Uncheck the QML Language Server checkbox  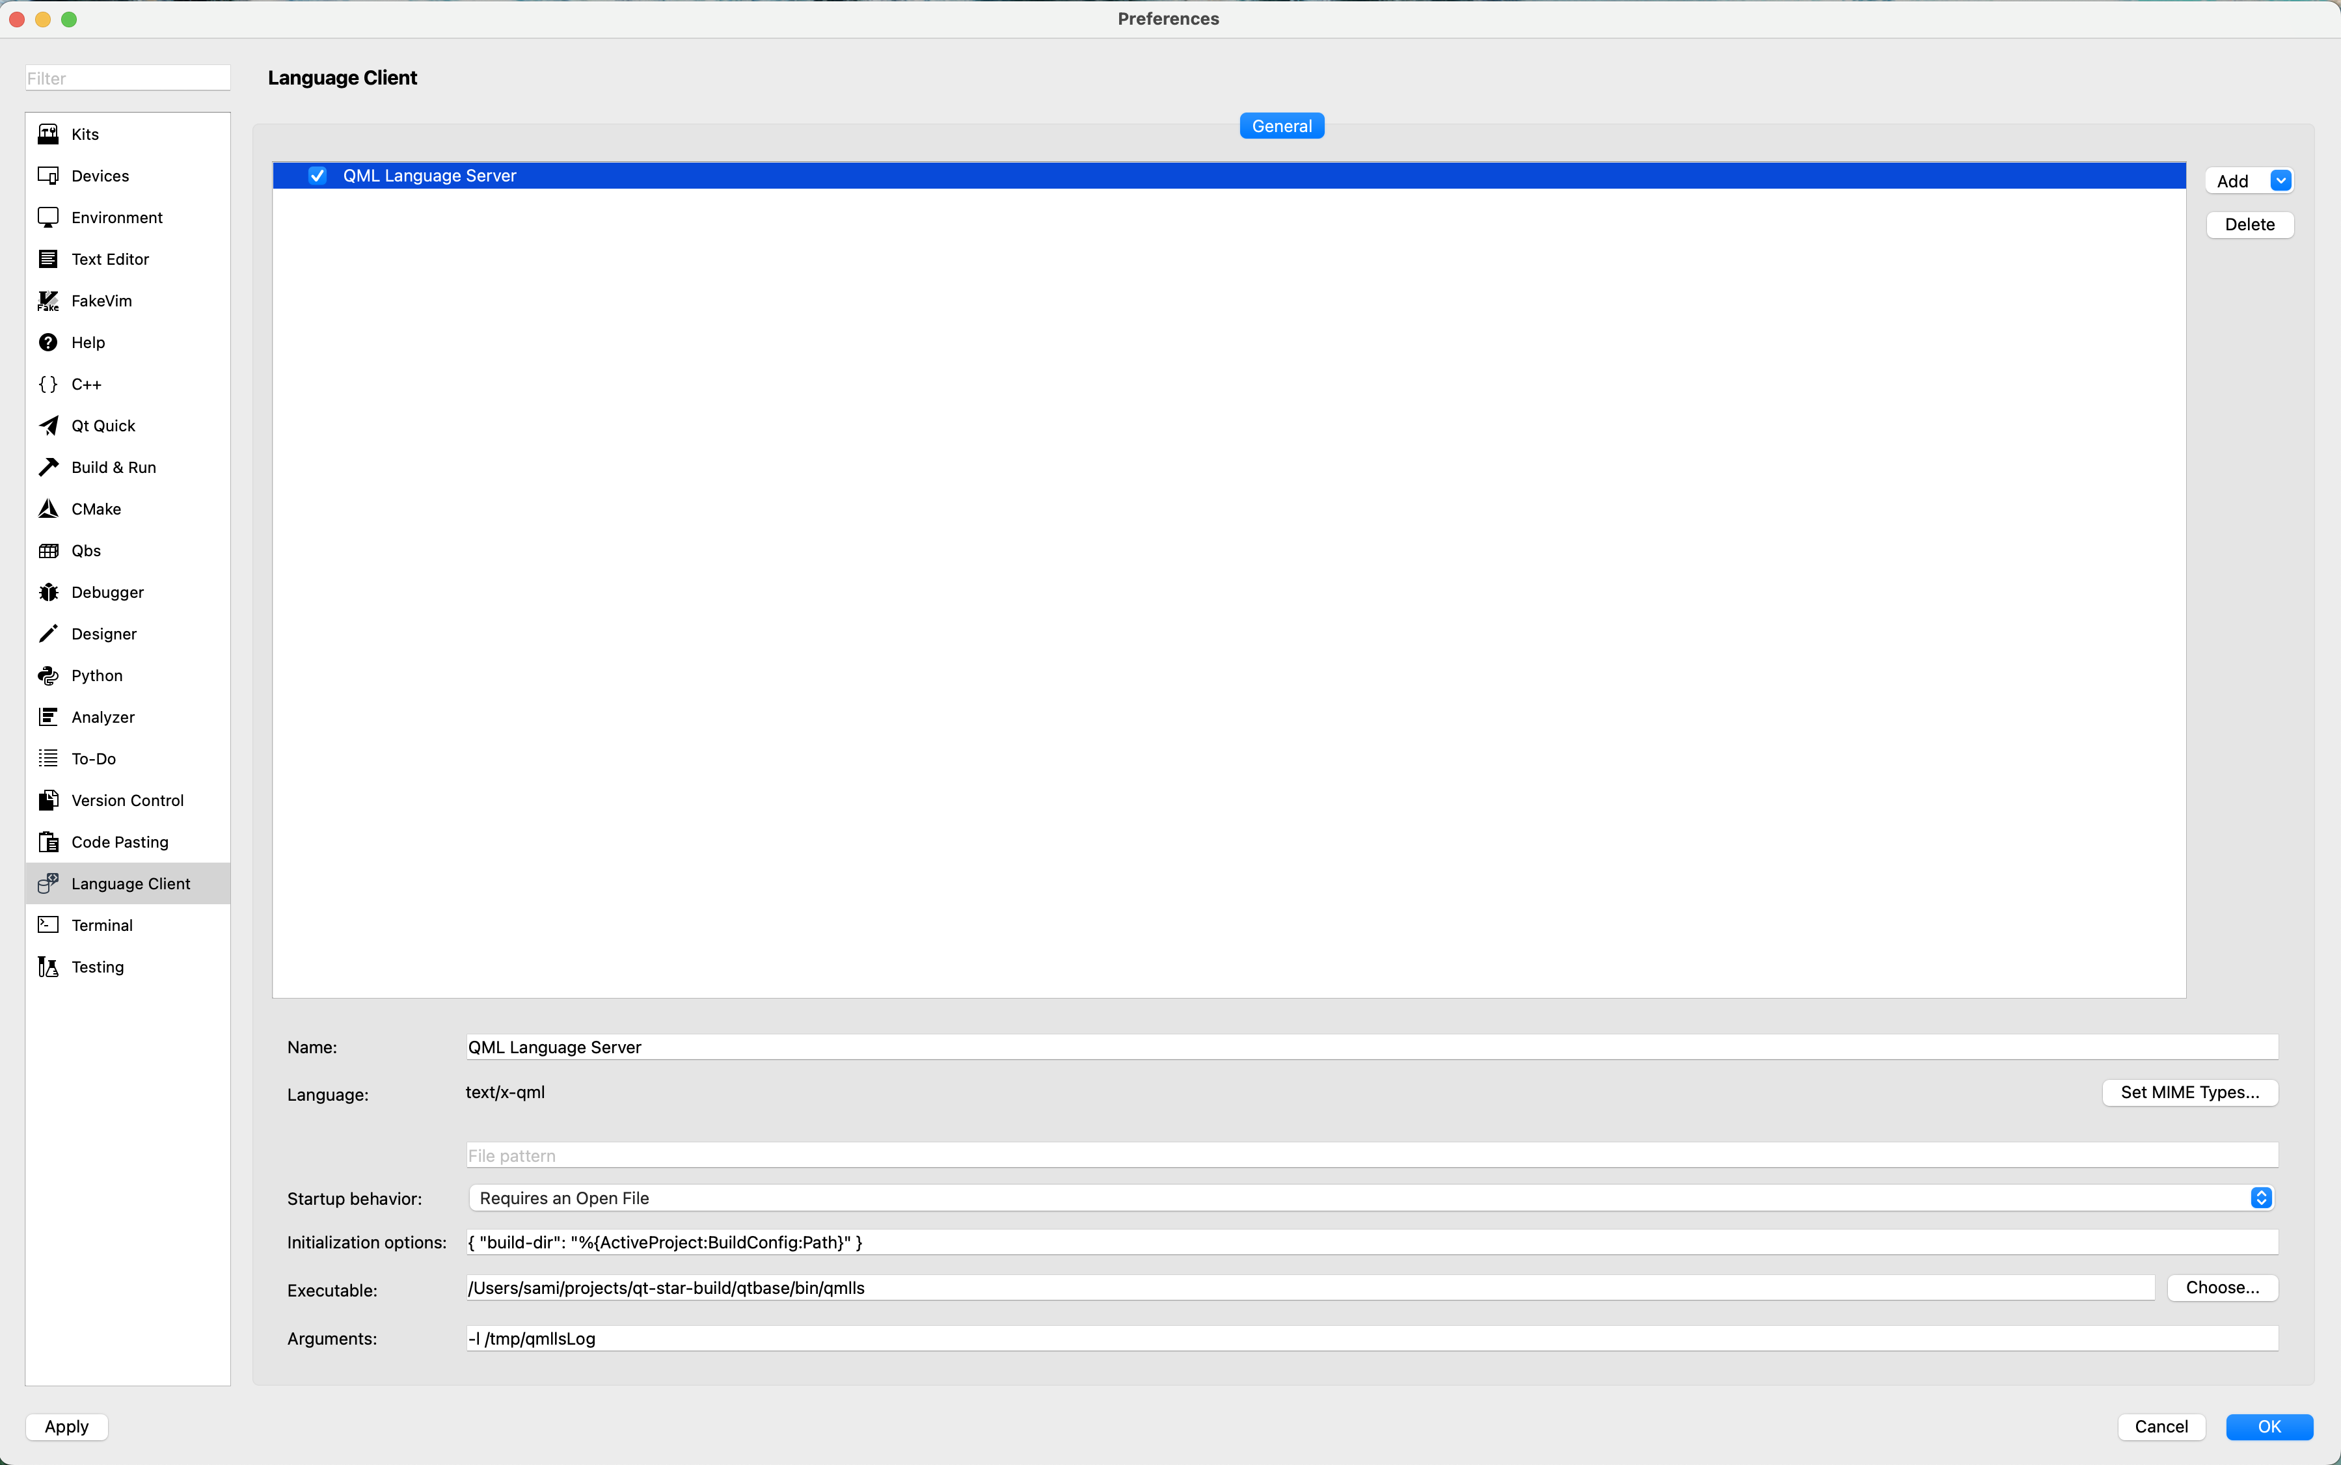pyautogui.click(x=317, y=176)
